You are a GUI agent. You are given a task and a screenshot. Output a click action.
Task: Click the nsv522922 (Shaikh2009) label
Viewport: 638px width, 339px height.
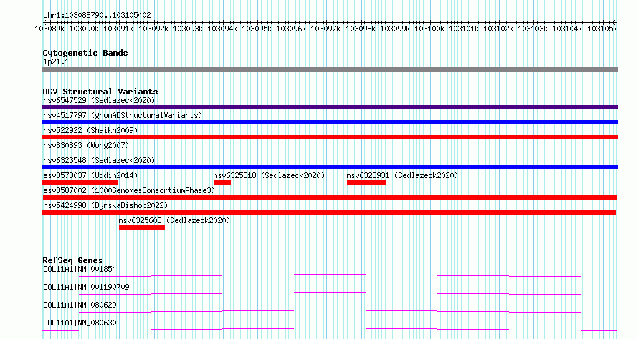tap(90, 130)
